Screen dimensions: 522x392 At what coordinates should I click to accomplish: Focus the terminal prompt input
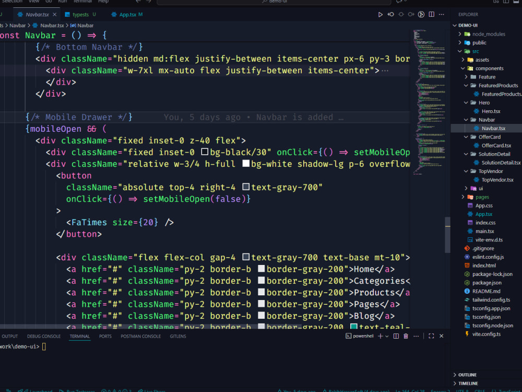(x=44, y=347)
